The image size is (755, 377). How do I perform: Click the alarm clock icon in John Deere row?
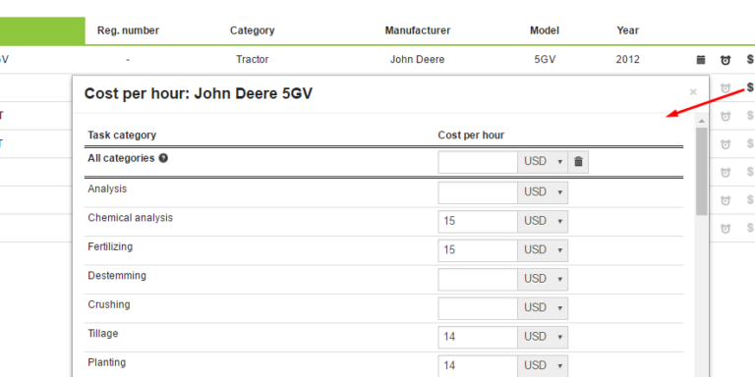726,60
